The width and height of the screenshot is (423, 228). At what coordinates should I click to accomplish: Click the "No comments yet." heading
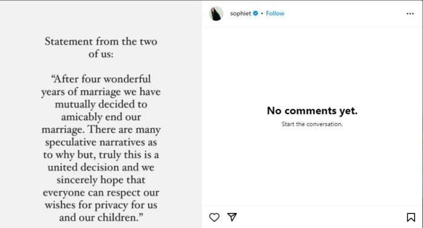coord(312,110)
